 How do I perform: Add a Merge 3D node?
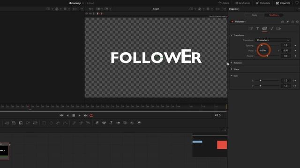[118, 123]
